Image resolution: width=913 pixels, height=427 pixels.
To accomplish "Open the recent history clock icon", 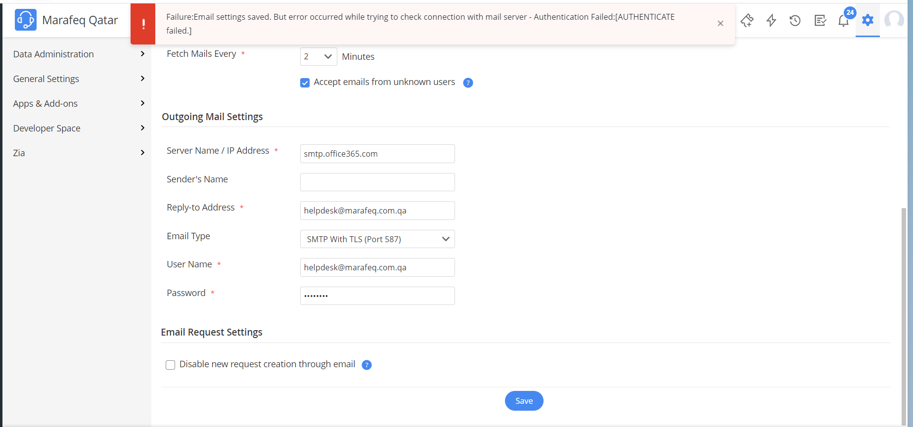I will pyautogui.click(x=795, y=20).
